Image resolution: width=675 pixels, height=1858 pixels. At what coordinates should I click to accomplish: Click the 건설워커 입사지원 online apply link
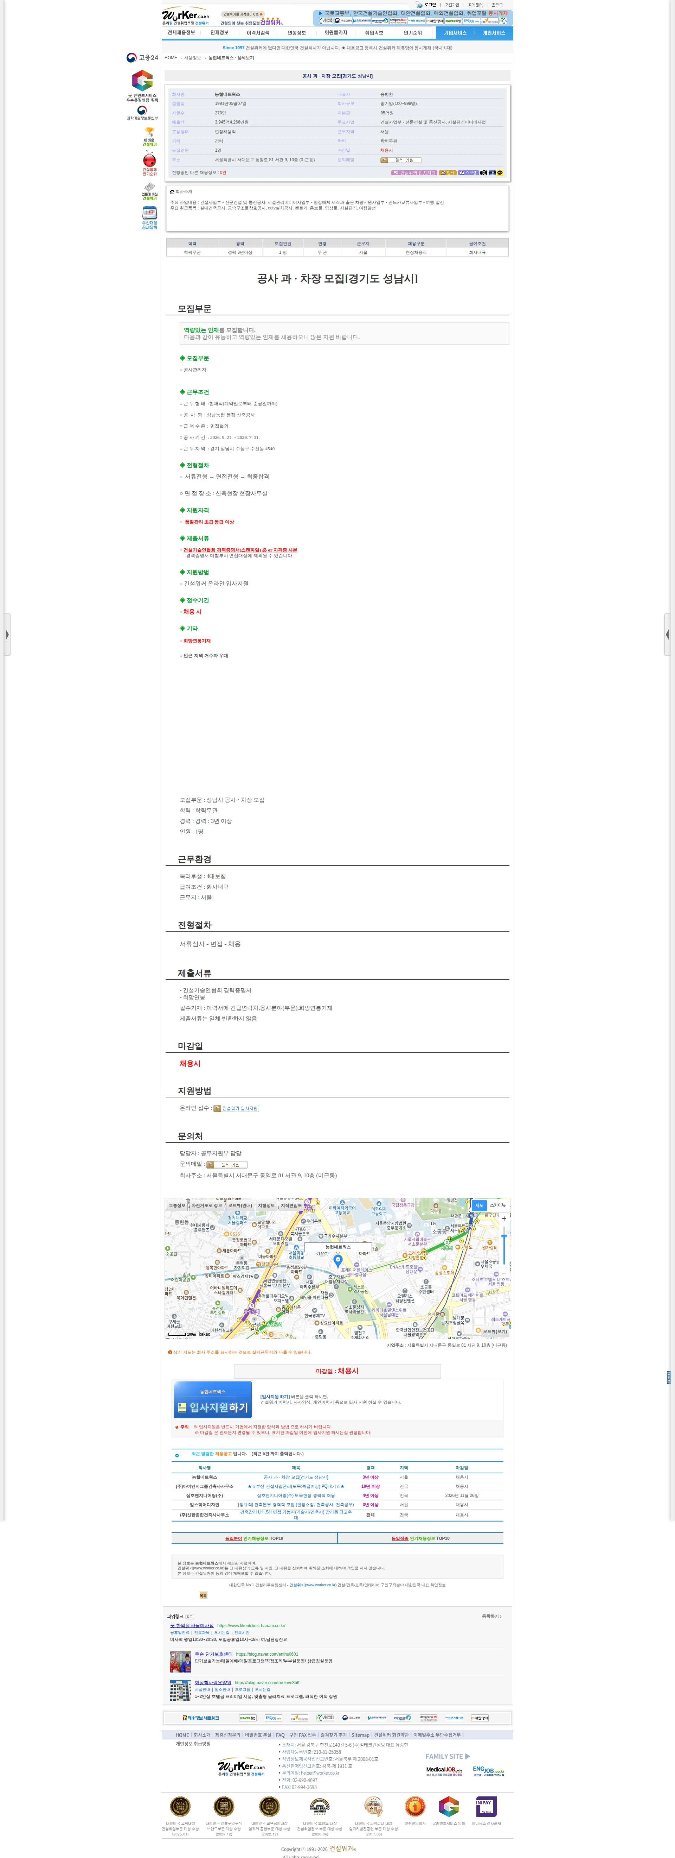[236, 1109]
